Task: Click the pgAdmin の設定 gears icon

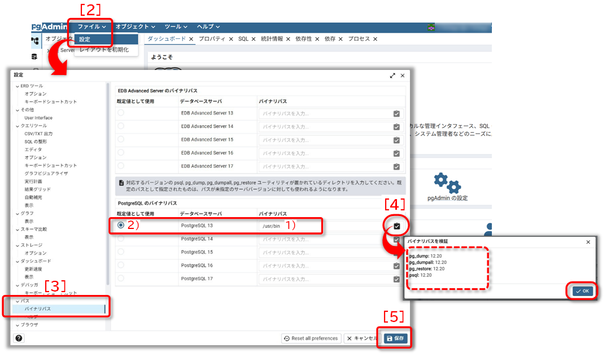Action: (x=447, y=183)
